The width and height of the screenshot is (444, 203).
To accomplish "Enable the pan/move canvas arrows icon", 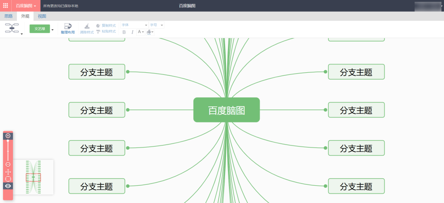I will [8, 171].
